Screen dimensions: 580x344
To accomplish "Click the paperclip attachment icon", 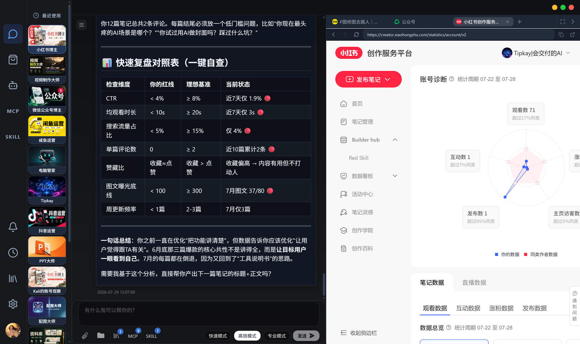I will pos(85,336).
